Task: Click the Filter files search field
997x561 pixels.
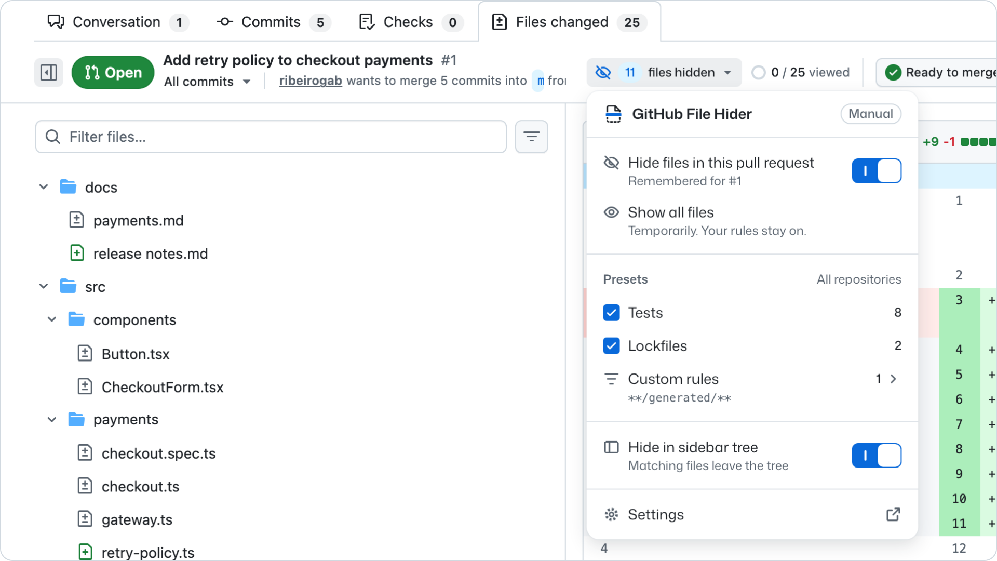Action: (x=271, y=137)
